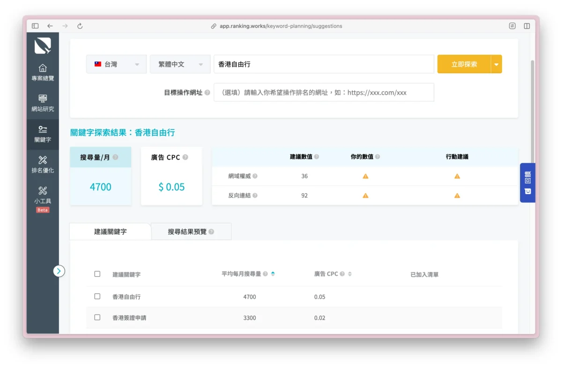Click 香港自由行 keyword in table

(x=126, y=297)
